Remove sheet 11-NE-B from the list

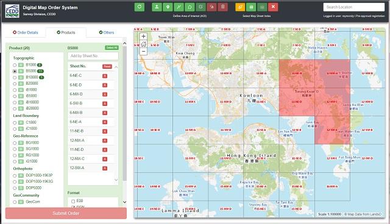105,131
